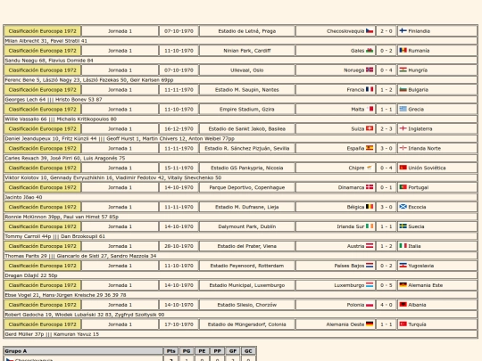Viewport: 482px width, 361px height.
Task: Click the date 16-12-1970
Action: (x=179, y=129)
